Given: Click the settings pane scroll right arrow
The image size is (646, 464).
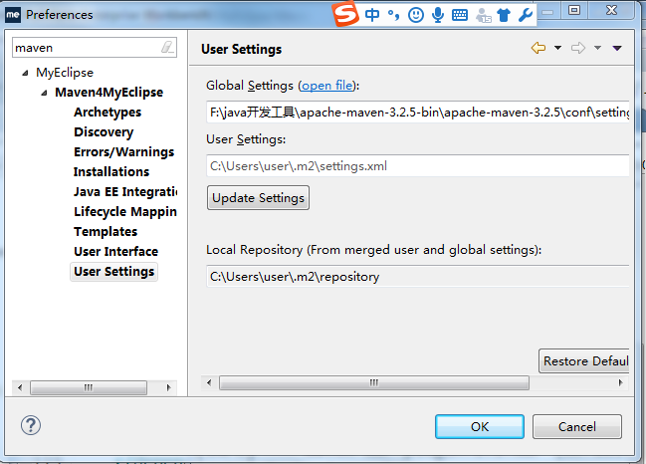Looking at the screenshot, I should point(620,382).
